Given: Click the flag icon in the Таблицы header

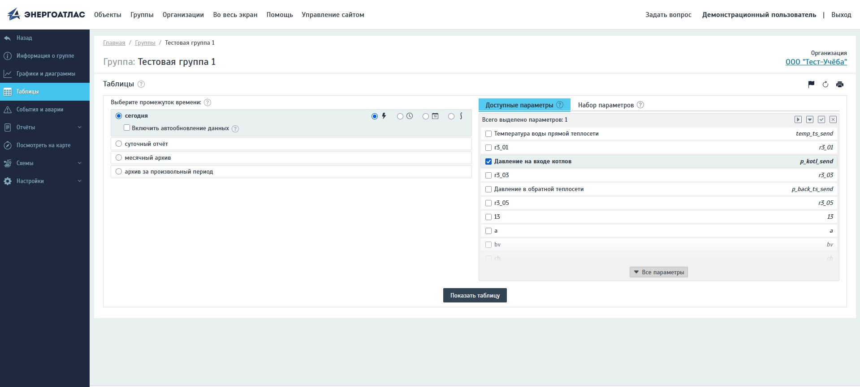Looking at the screenshot, I should 811,84.
